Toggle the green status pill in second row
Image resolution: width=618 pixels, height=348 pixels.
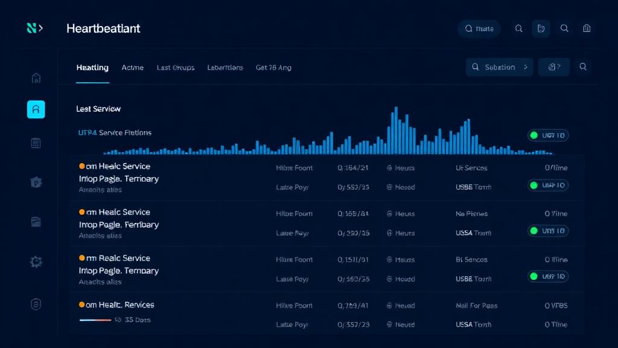pos(547,231)
